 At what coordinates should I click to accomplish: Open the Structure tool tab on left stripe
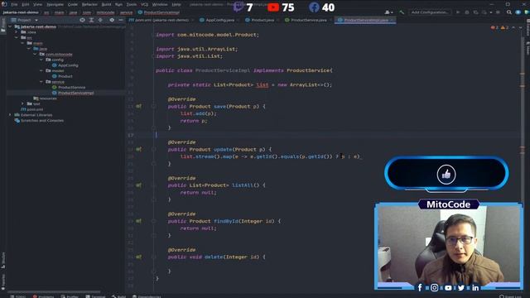click(x=3, y=259)
